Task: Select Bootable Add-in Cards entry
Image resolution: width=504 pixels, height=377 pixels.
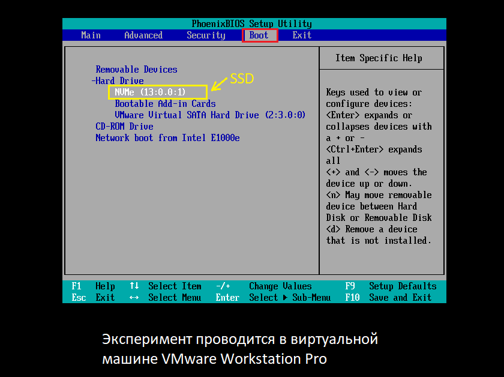Action: (166, 103)
